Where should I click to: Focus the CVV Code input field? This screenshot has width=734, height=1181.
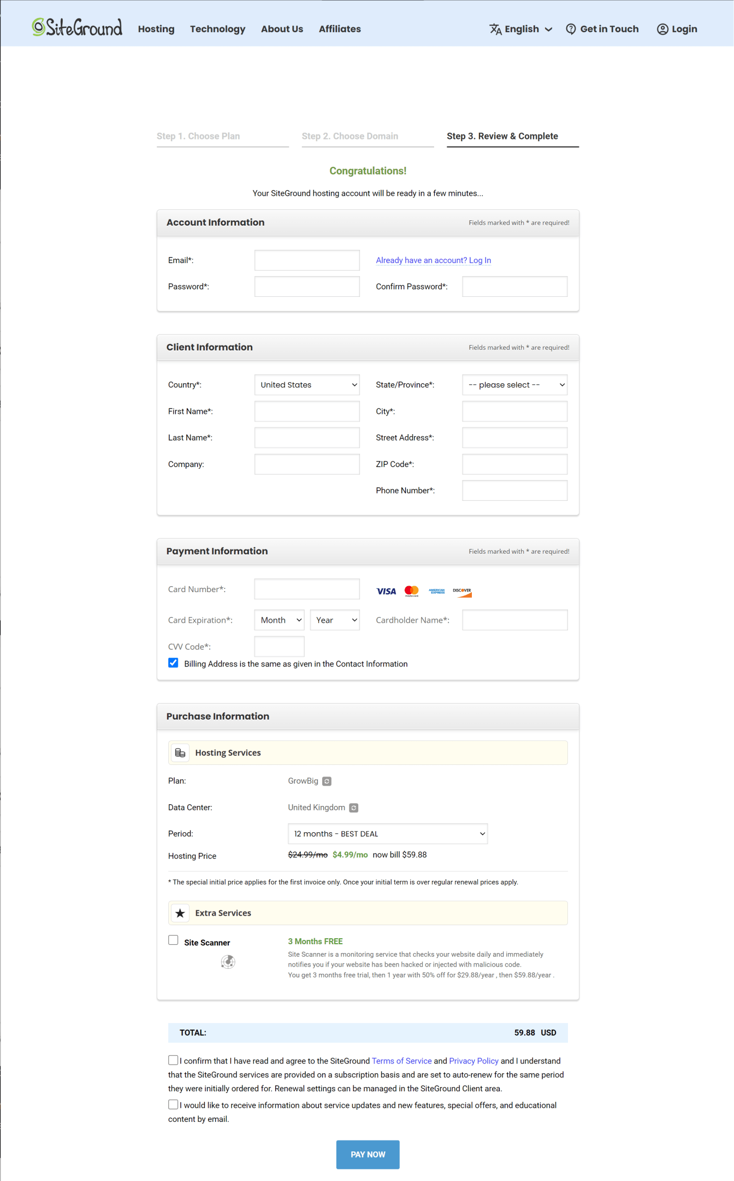click(279, 646)
